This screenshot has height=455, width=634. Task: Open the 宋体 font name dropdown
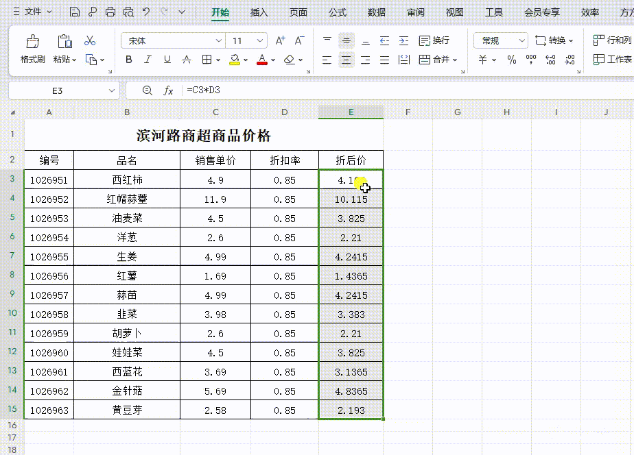click(x=218, y=40)
